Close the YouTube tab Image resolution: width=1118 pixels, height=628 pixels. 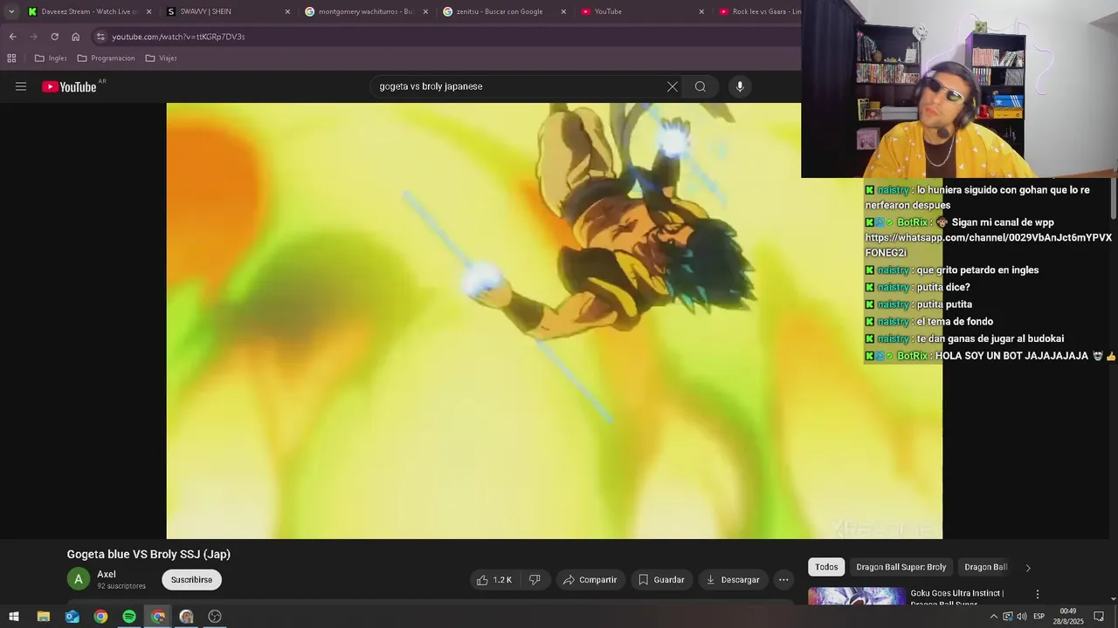(x=701, y=11)
